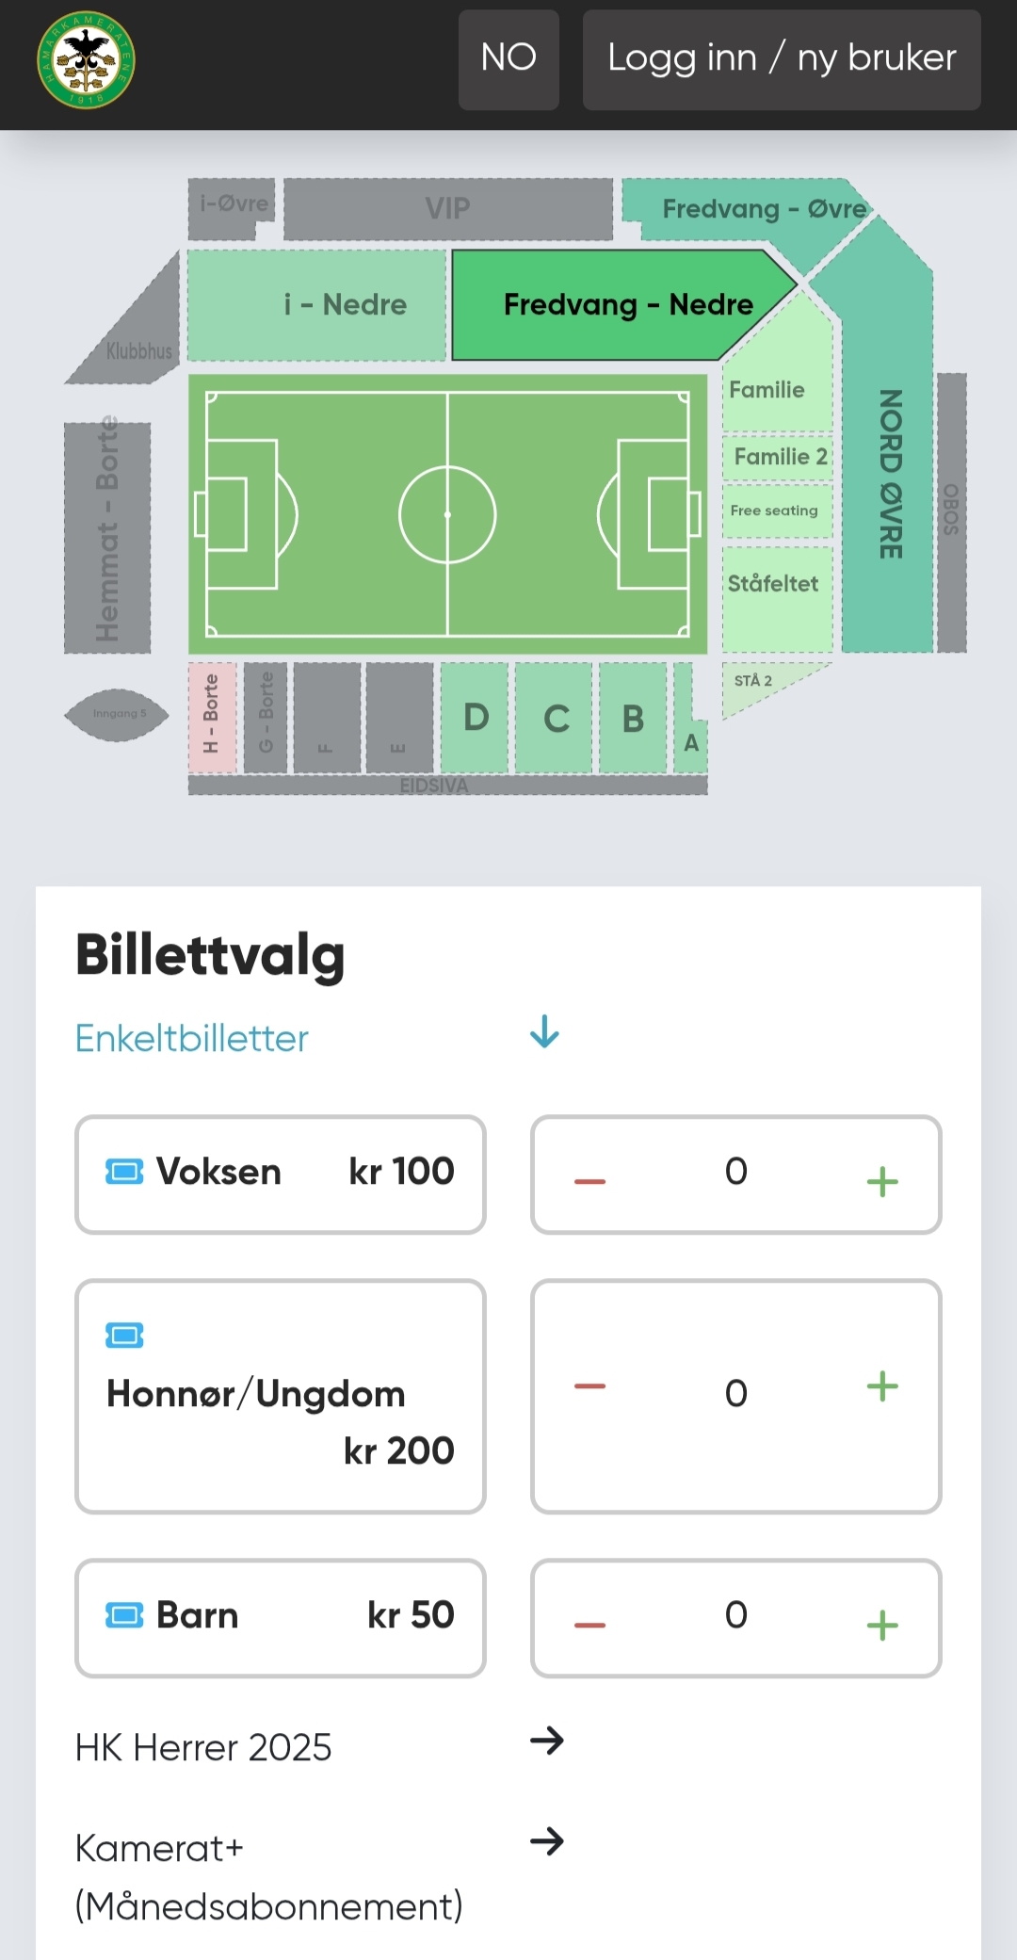Decrease Voksen ticket count with minus
Image resolution: width=1017 pixels, height=1960 pixels.
click(x=589, y=1180)
